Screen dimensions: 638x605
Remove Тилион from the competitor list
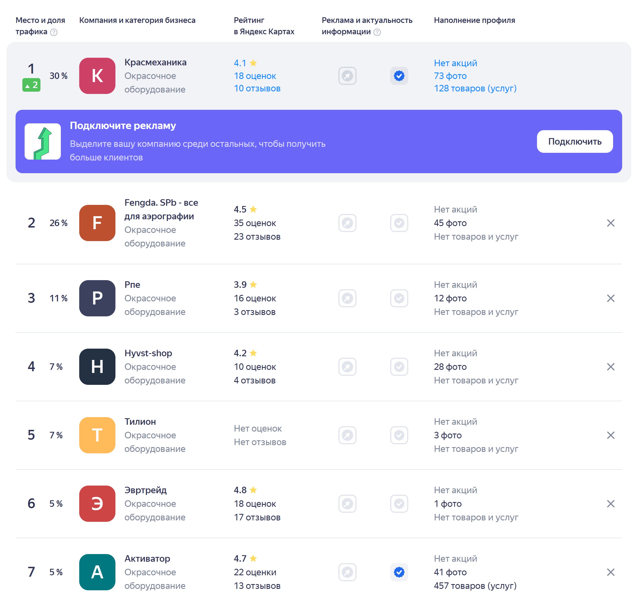click(x=610, y=435)
